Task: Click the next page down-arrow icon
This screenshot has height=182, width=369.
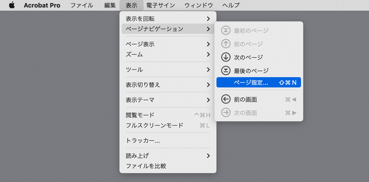Action: [226, 57]
